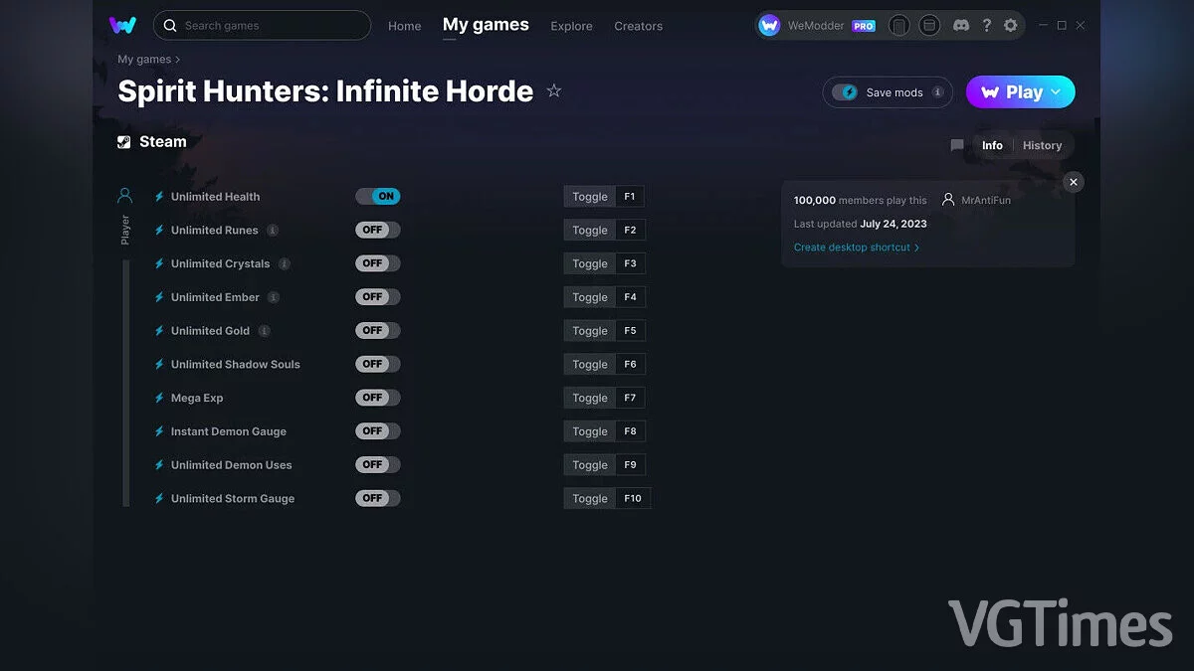Open the My games tab
This screenshot has width=1194, height=671.
(486, 25)
